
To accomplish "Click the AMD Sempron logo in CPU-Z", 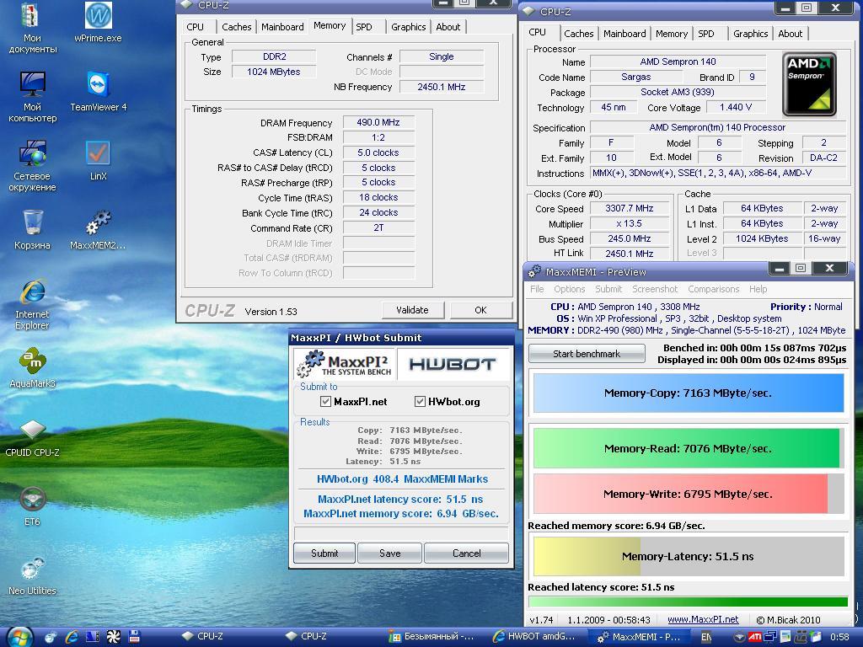I will (x=809, y=83).
